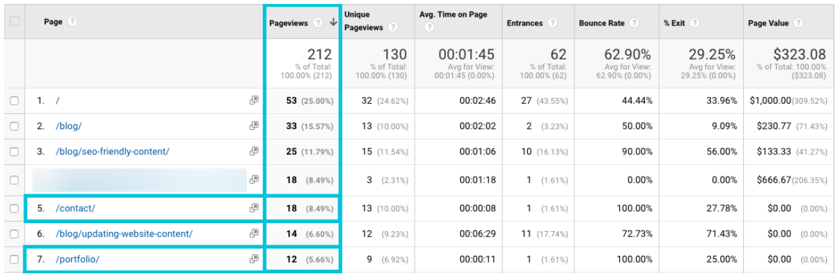Click the help icon next to Page header
This screenshot has height=278, width=839.
point(72,22)
